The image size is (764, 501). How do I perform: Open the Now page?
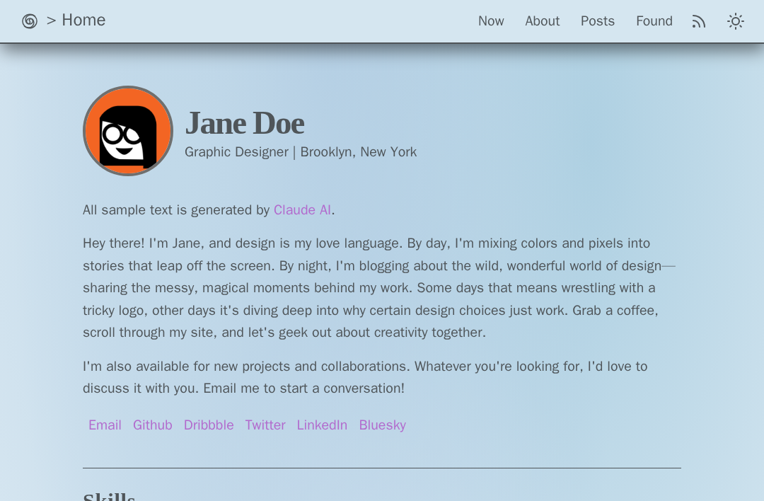491,21
